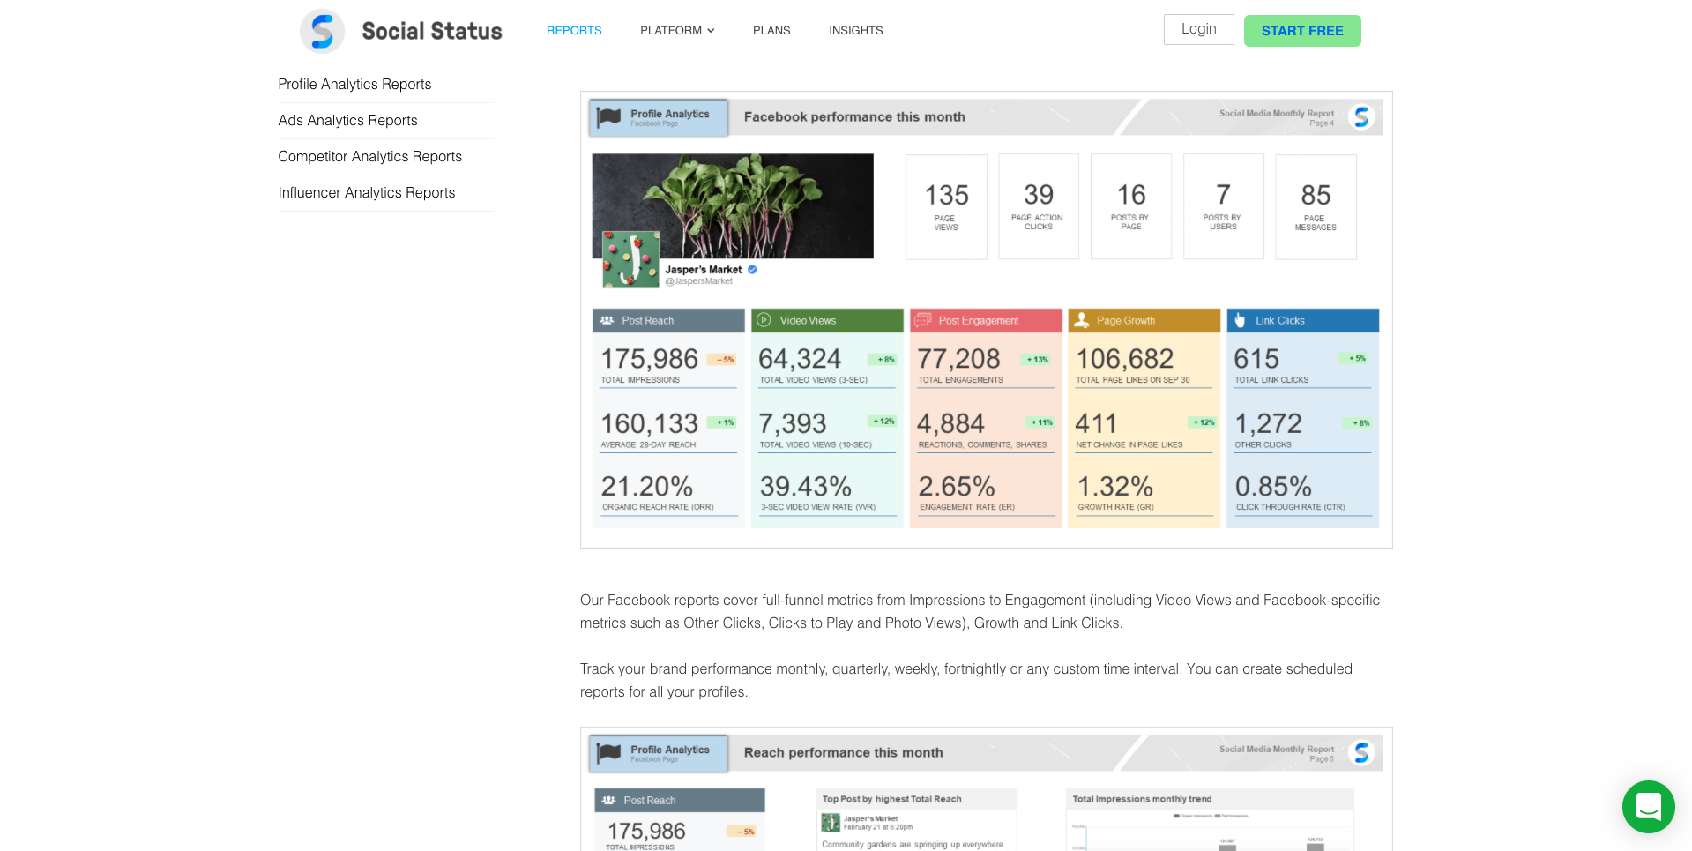Click the Social Status brand name
The width and height of the screenshot is (1692, 851).
point(432,31)
